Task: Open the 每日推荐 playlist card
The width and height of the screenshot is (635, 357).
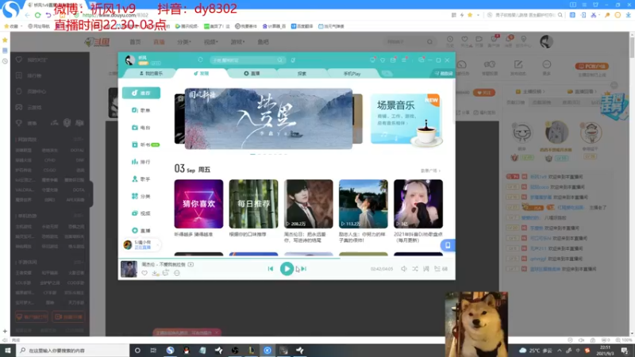Action: coord(253,204)
